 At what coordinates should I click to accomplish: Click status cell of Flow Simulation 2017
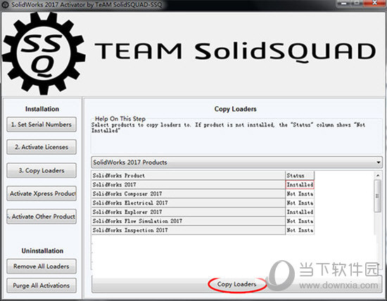300,221
